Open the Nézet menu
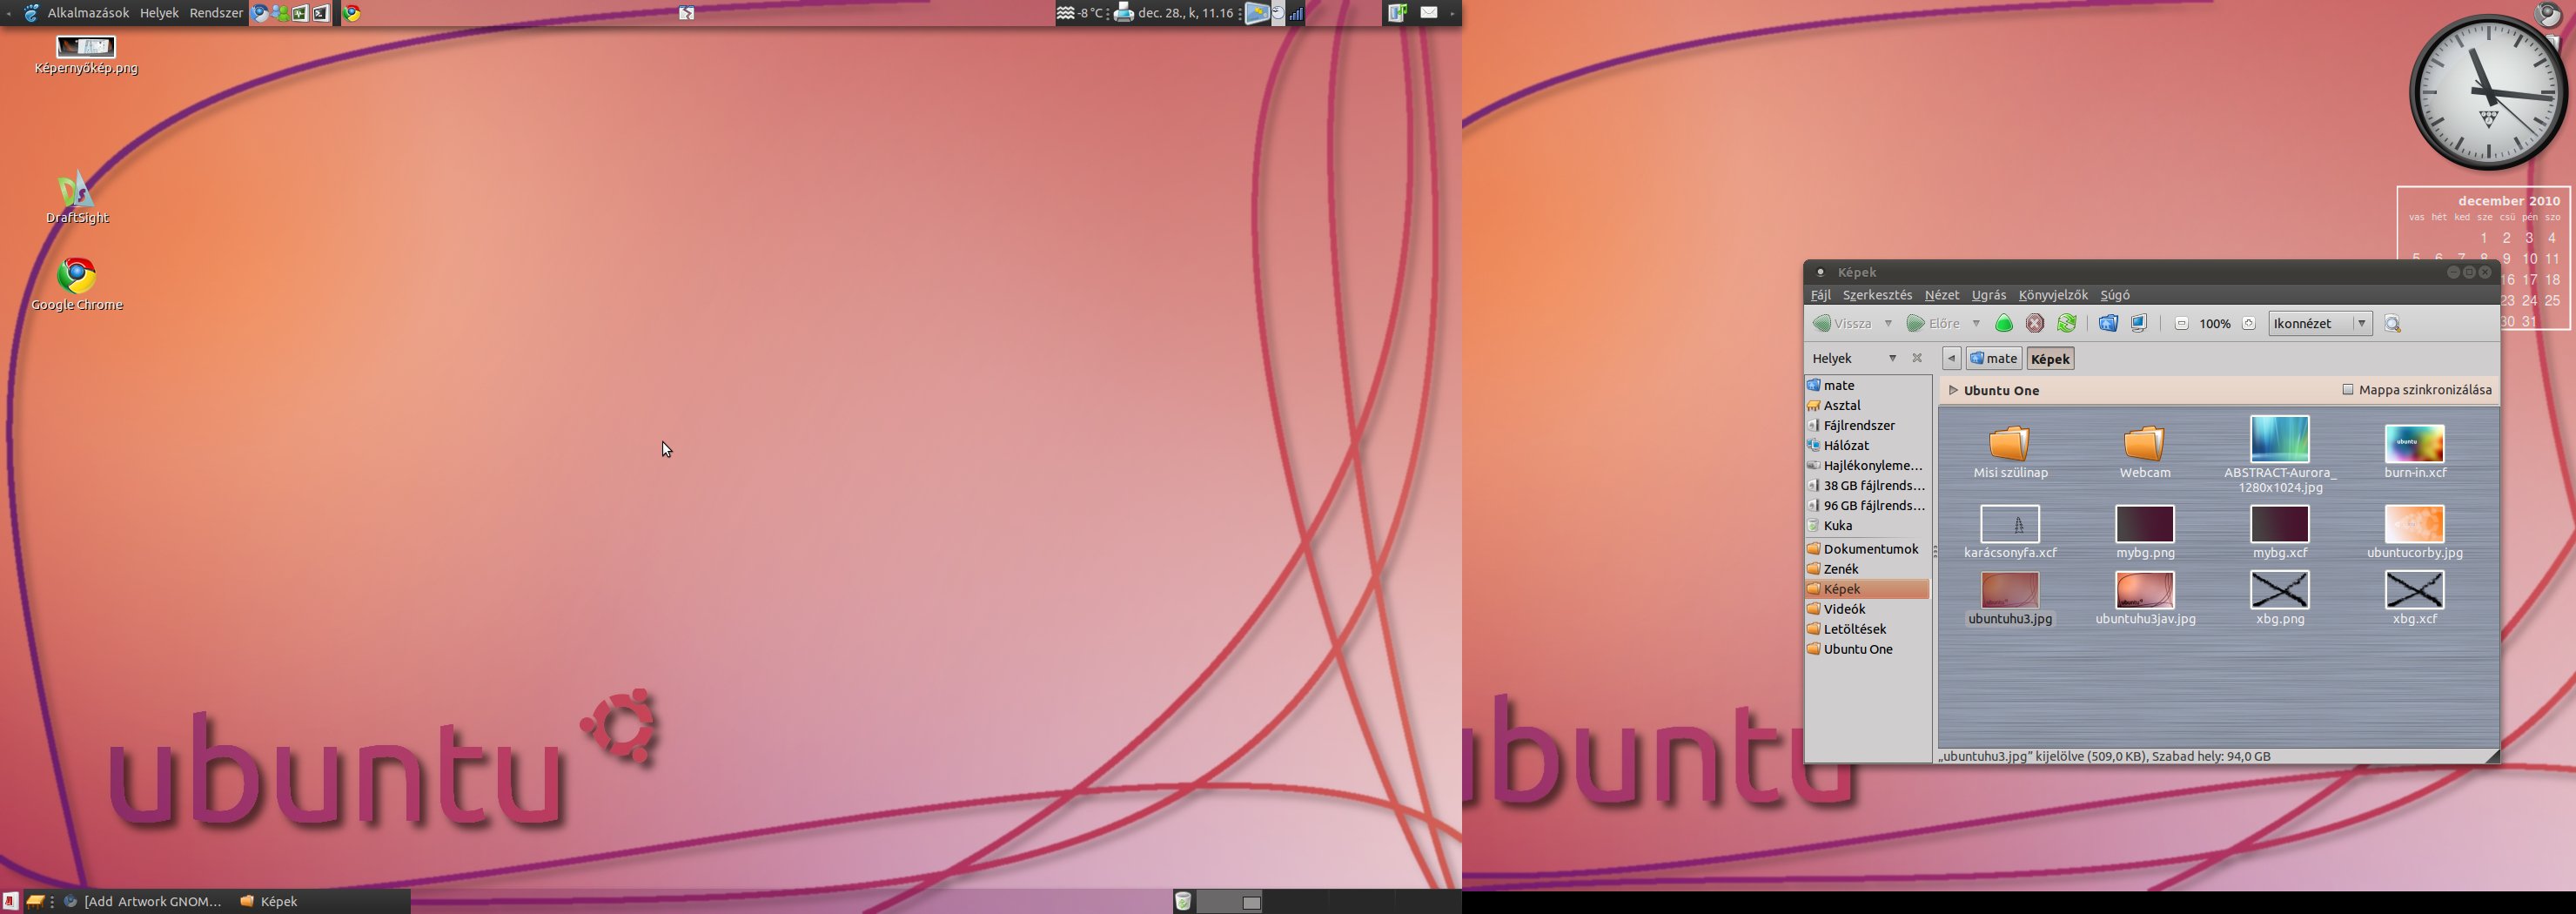Image resolution: width=2576 pixels, height=914 pixels. 1942,295
